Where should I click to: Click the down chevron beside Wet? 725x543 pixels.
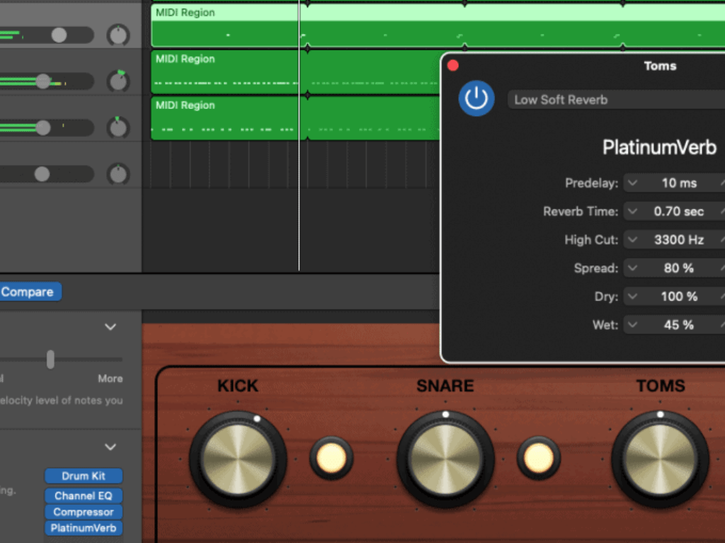pos(632,325)
